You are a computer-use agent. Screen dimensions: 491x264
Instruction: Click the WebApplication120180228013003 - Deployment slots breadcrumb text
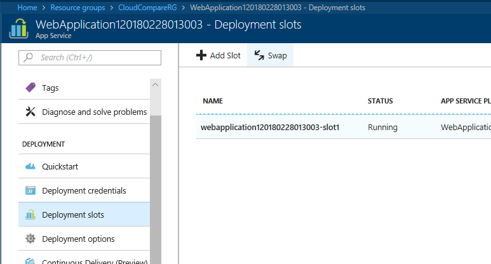278,8
